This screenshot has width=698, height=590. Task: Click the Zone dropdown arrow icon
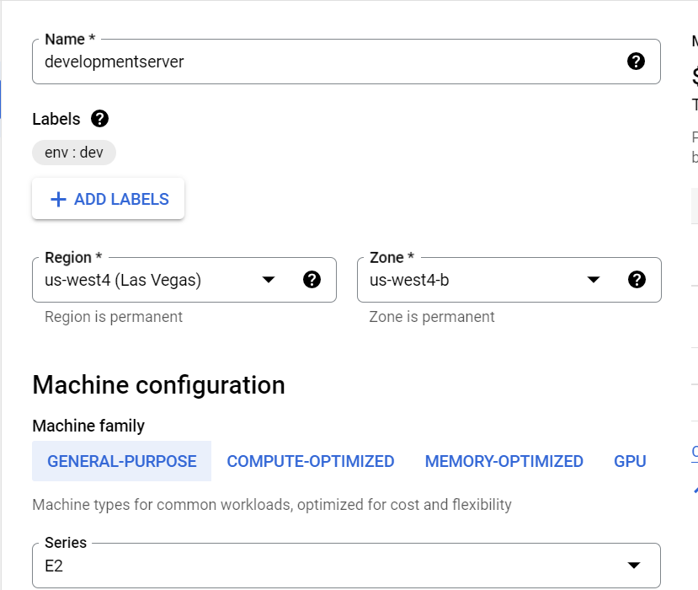click(x=594, y=279)
